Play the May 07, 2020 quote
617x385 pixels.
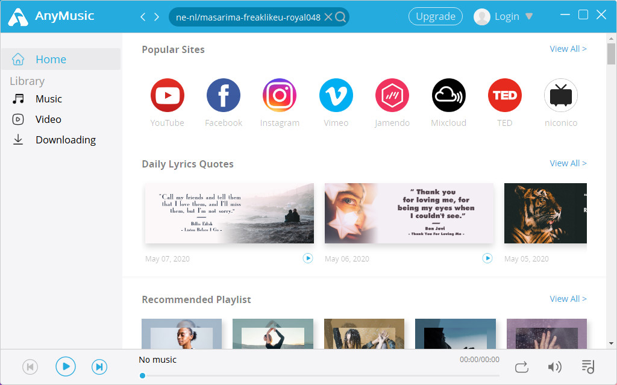(308, 258)
